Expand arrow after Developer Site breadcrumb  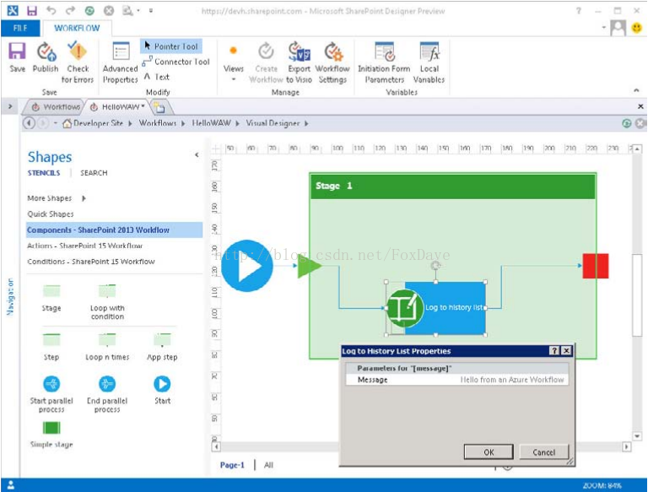pyautogui.click(x=130, y=123)
